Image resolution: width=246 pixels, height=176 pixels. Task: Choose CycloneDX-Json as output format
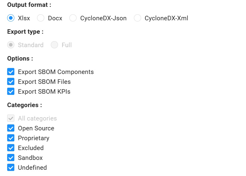(73, 18)
